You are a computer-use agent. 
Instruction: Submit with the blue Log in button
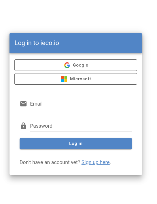[76, 143]
